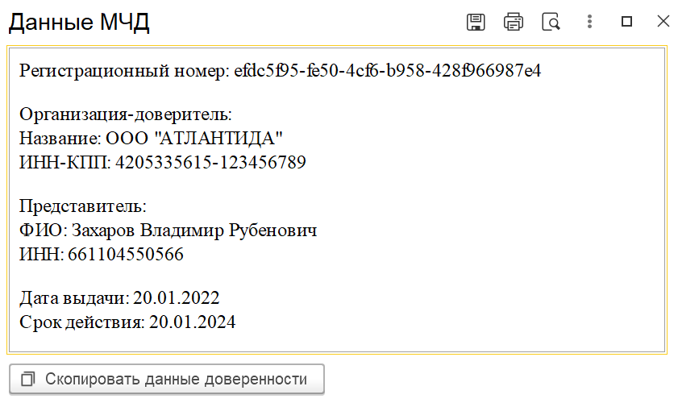Open the three-dot more actions menu
Viewport: 678px width, 403px height.
click(589, 21)
